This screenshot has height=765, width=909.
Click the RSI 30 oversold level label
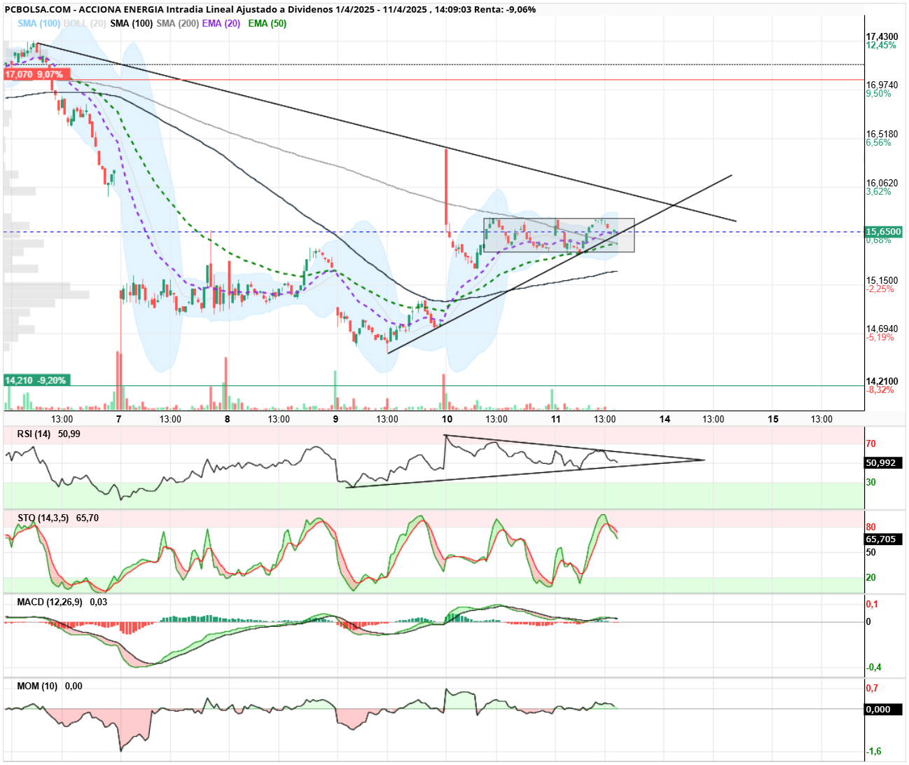tap(871, 483)
